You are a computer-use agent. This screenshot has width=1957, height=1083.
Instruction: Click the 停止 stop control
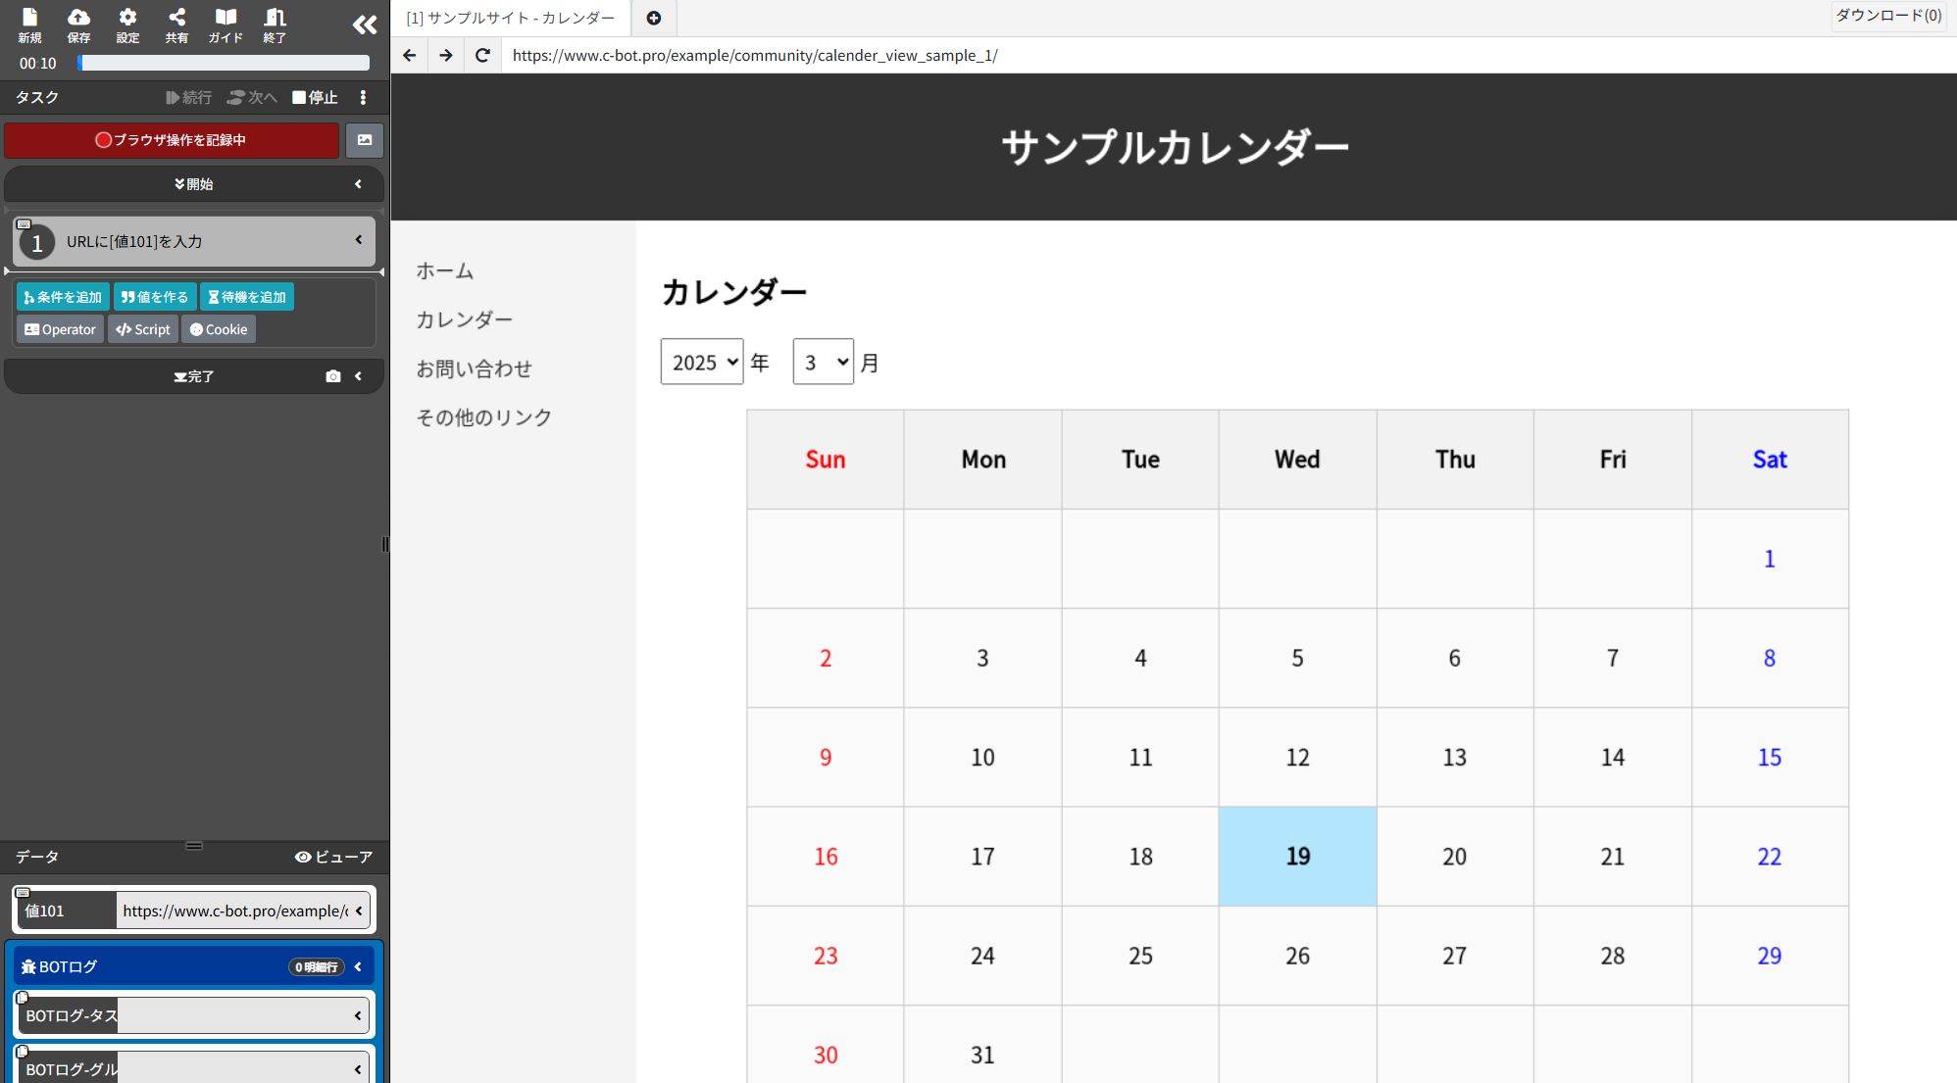(x=315, y=97)
